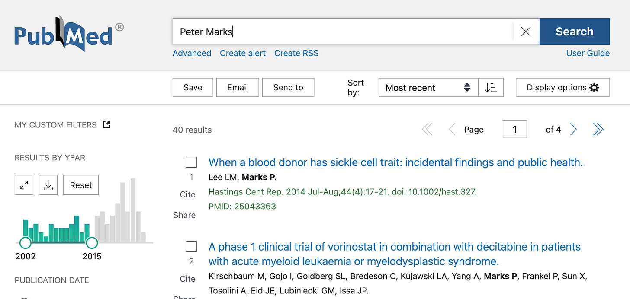Open the User Guide link
630x299 pixels.
pos(588,53)
